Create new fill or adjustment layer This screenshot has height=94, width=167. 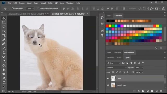(148, 91)
